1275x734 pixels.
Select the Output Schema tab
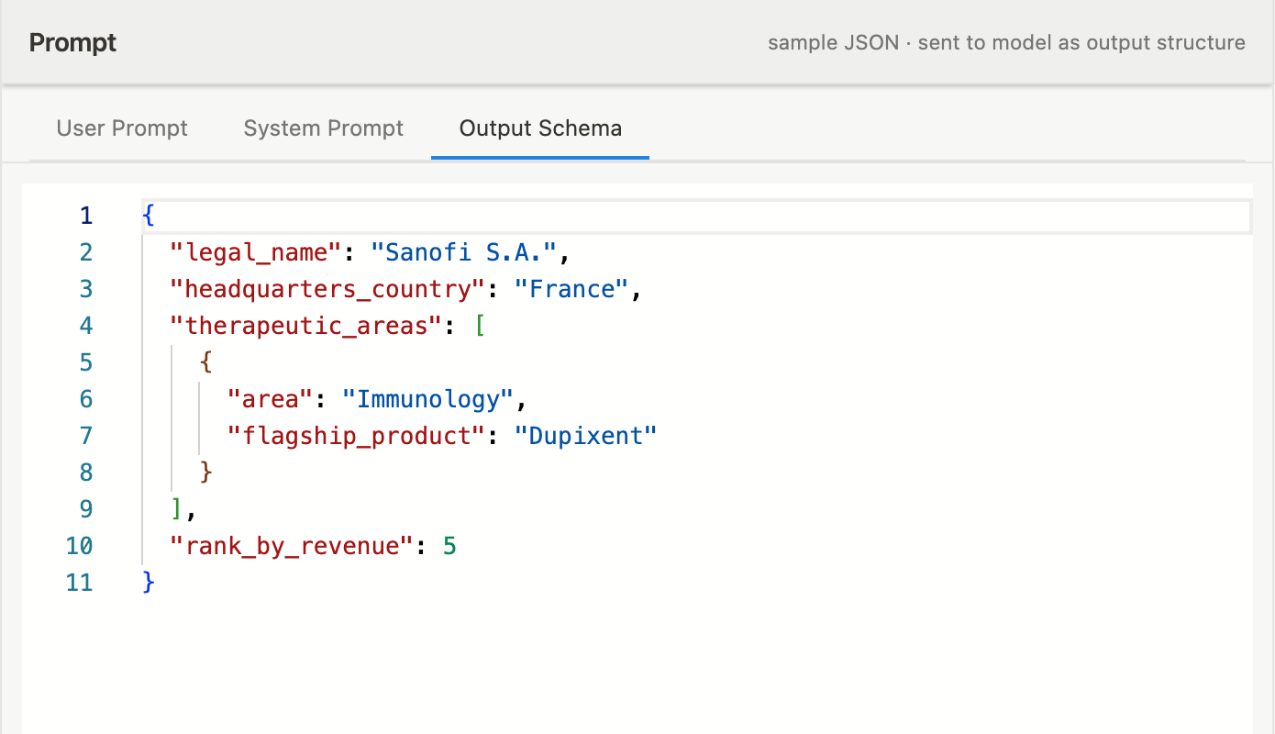coord(540,128)
